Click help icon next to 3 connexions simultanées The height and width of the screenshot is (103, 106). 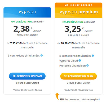point(42,55)
